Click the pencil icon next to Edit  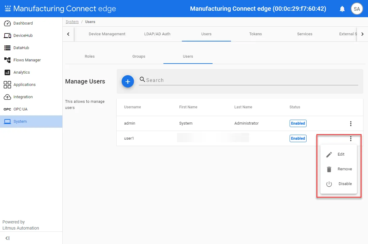pos(329,155)
